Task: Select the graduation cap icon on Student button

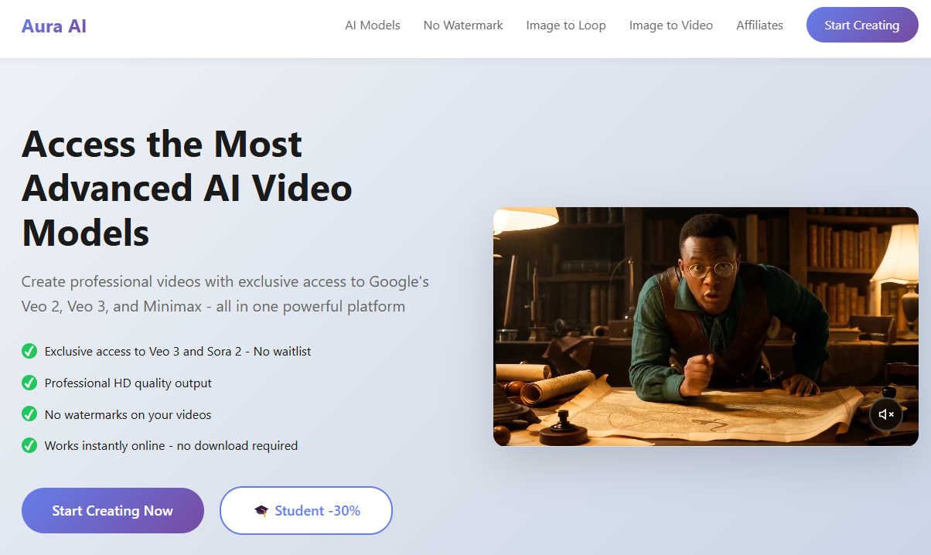Action: [x=262, y=510]
